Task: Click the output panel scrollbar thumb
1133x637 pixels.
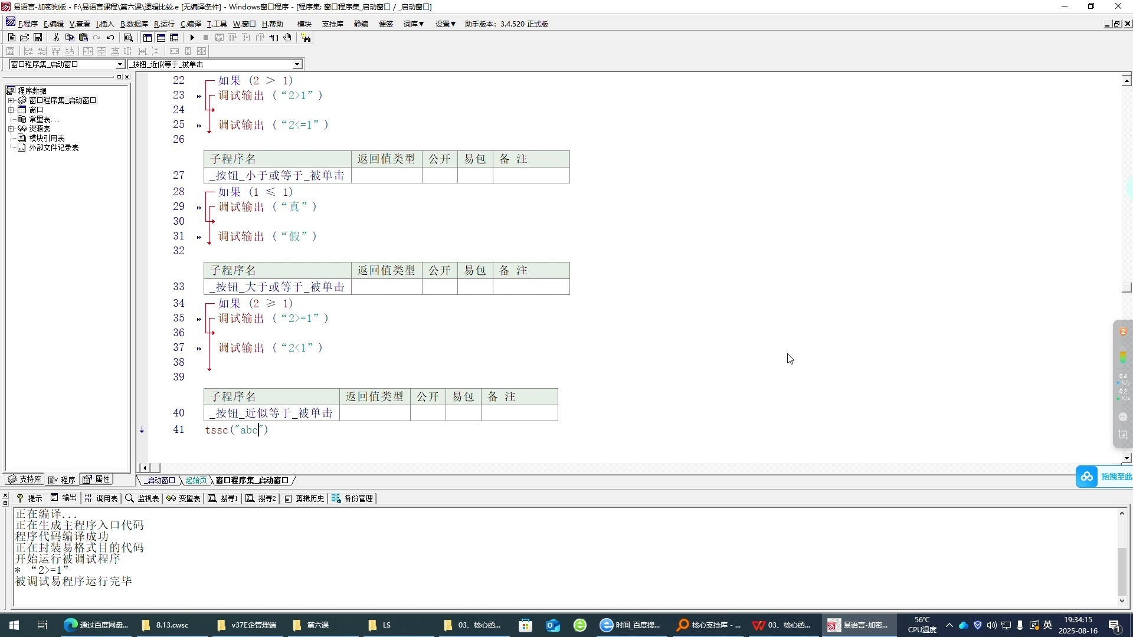Action: coord(1122,572)
